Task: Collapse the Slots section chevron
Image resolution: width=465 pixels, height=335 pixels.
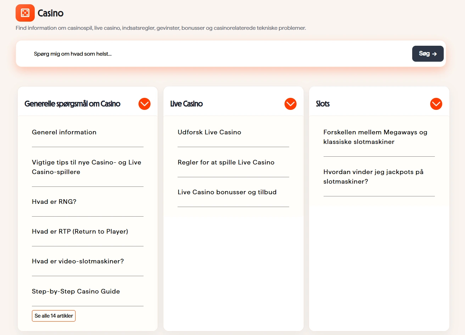Action: pyautogui.click(x=436, y=104)
